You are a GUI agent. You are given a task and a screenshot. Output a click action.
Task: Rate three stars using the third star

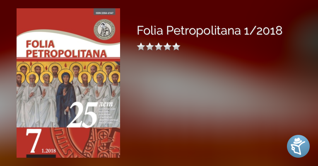pos(159,46)
